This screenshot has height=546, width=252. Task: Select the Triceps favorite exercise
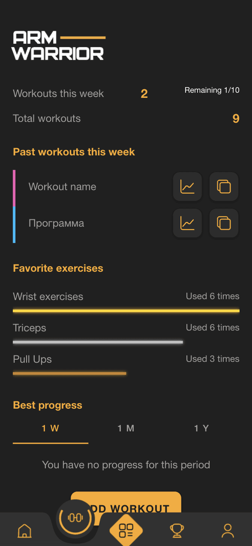click(30, 328)
